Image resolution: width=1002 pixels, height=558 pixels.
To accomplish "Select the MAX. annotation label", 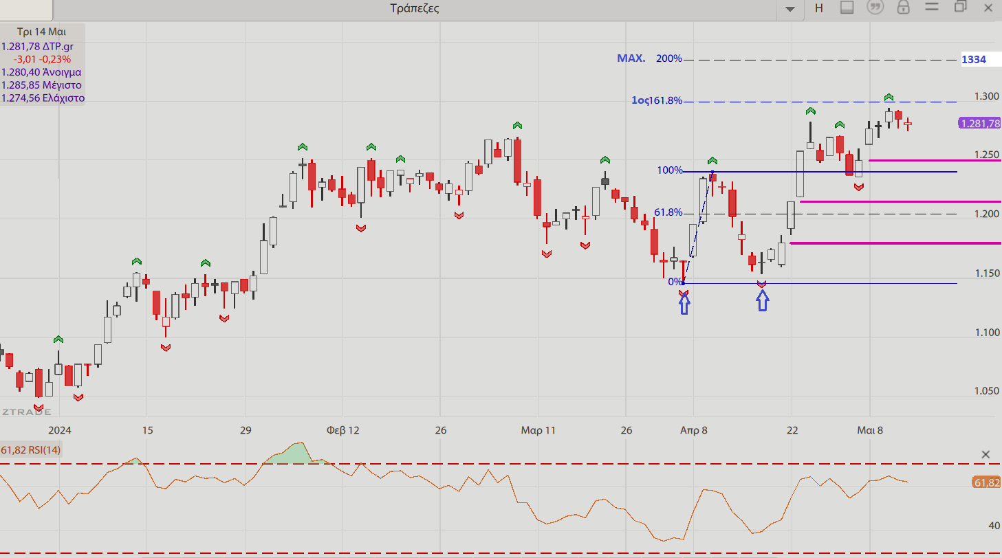I will 631,58.
